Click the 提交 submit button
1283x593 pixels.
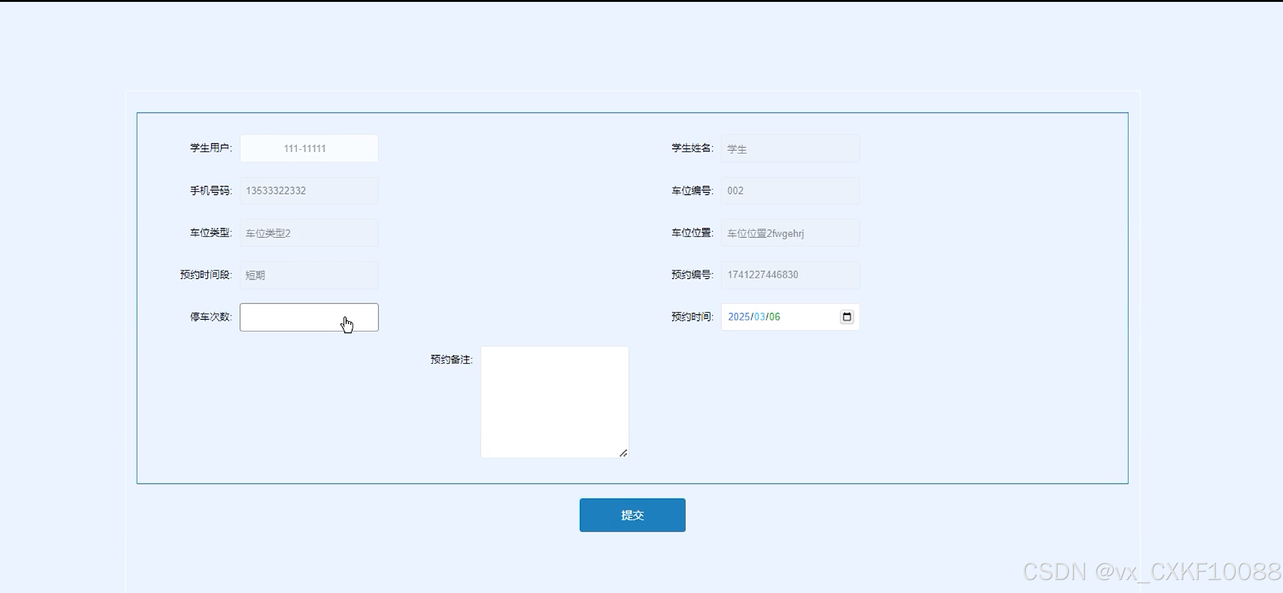coord(632,515)
